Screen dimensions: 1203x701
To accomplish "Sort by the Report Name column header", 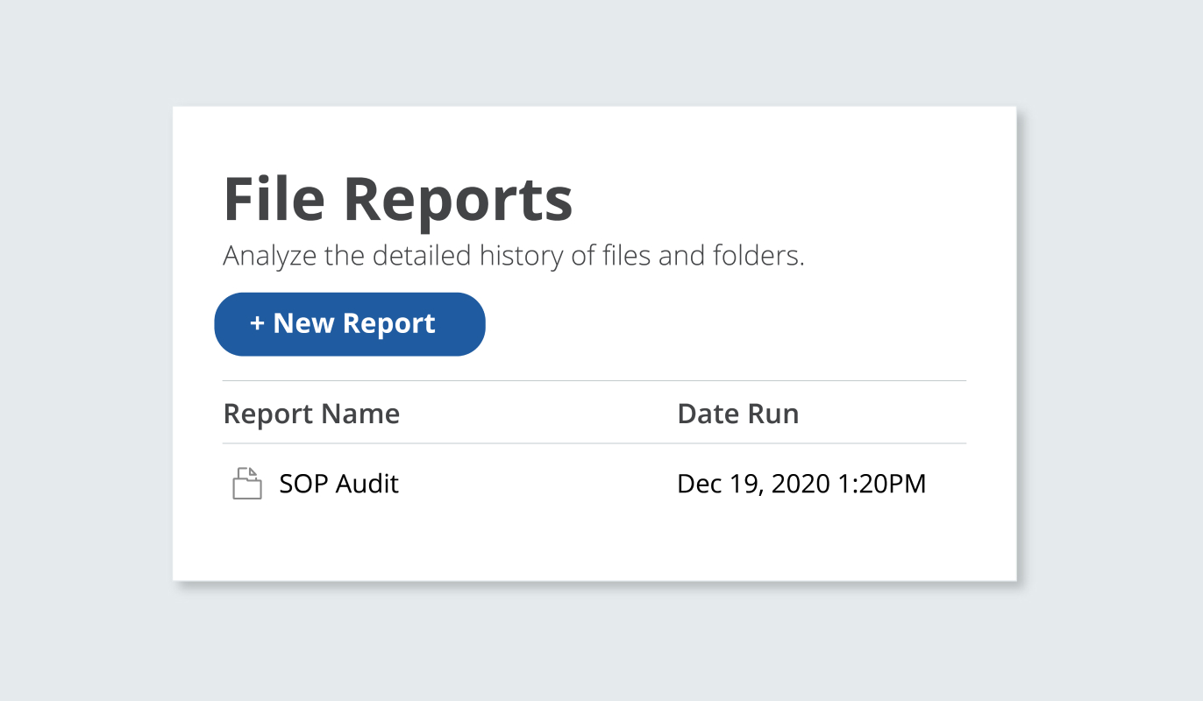I will coord(311,414).
